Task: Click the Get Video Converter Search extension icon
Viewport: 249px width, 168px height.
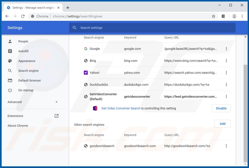Action: pos(95,108)
